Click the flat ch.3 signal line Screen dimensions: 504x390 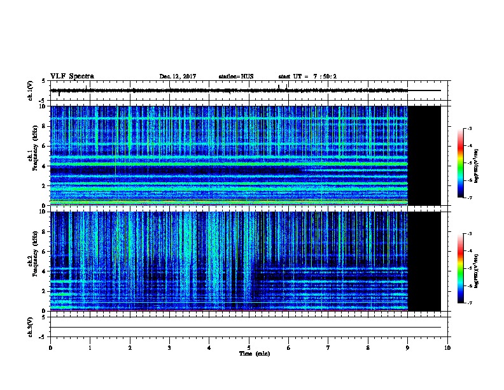[x=246, y=328]
